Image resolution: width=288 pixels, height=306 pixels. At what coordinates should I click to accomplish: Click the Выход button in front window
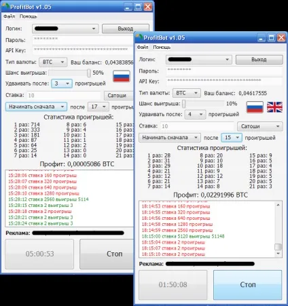click(259, 60)
